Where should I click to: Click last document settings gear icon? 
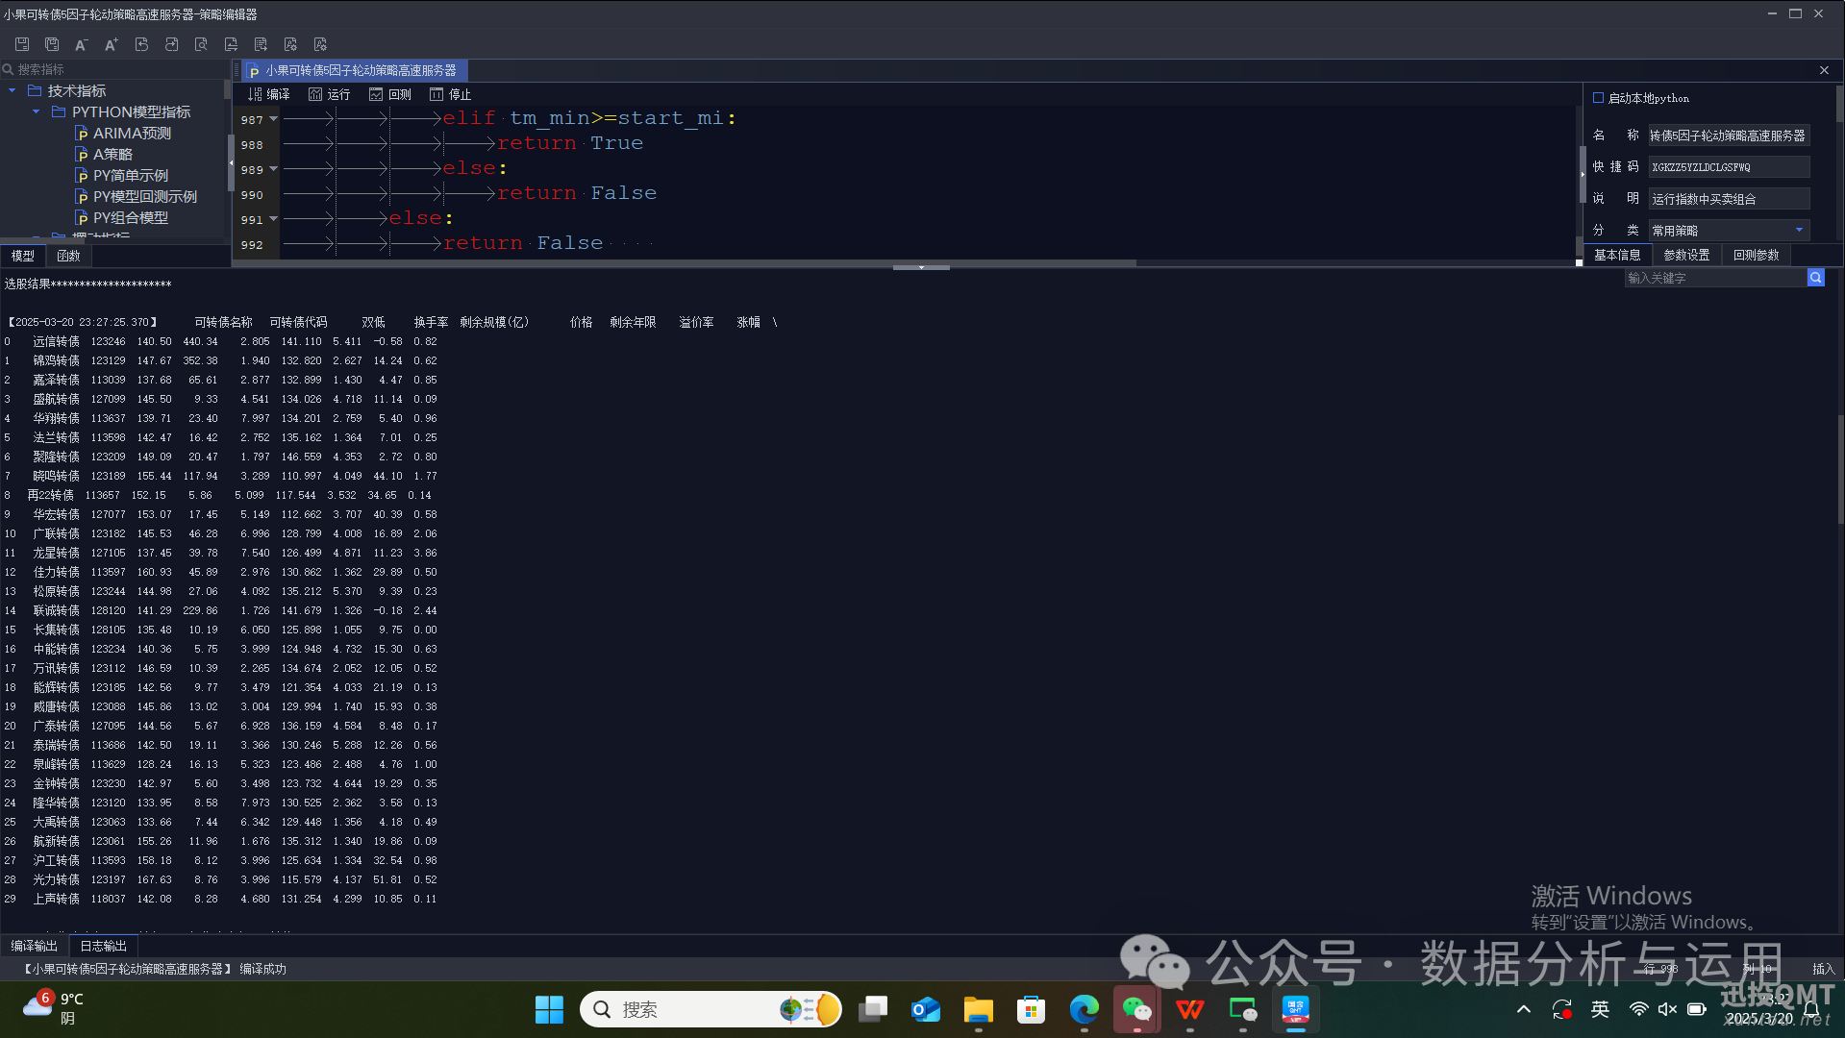[x=320, y=44]
